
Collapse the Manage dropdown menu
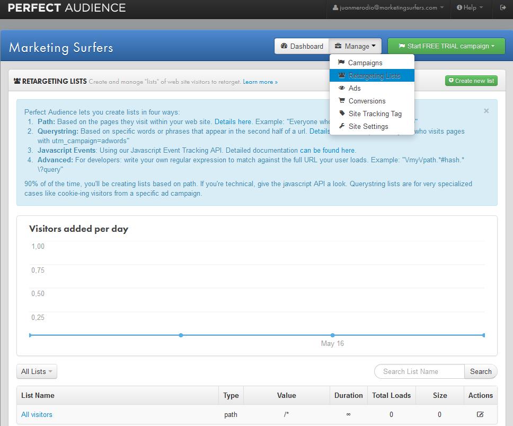point(355,46)
